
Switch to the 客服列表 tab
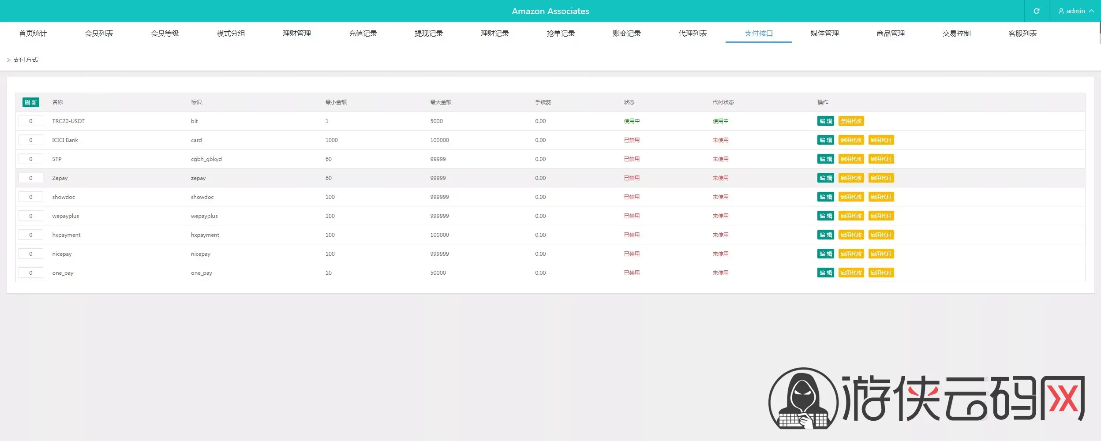pyautogui.click(x=1022, y=33)
